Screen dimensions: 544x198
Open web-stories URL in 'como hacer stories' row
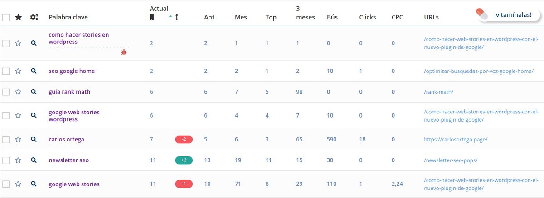click(x=481, y=43)
